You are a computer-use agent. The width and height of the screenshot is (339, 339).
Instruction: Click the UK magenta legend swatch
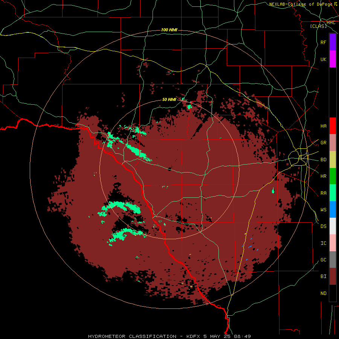pos(333,59)
